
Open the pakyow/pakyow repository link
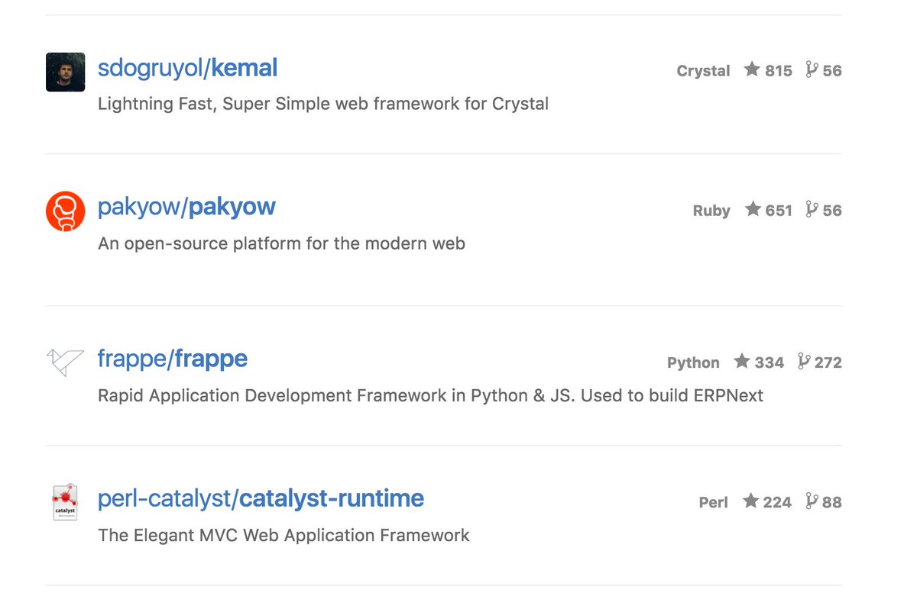pyautogui.click(x=186, y=208)
